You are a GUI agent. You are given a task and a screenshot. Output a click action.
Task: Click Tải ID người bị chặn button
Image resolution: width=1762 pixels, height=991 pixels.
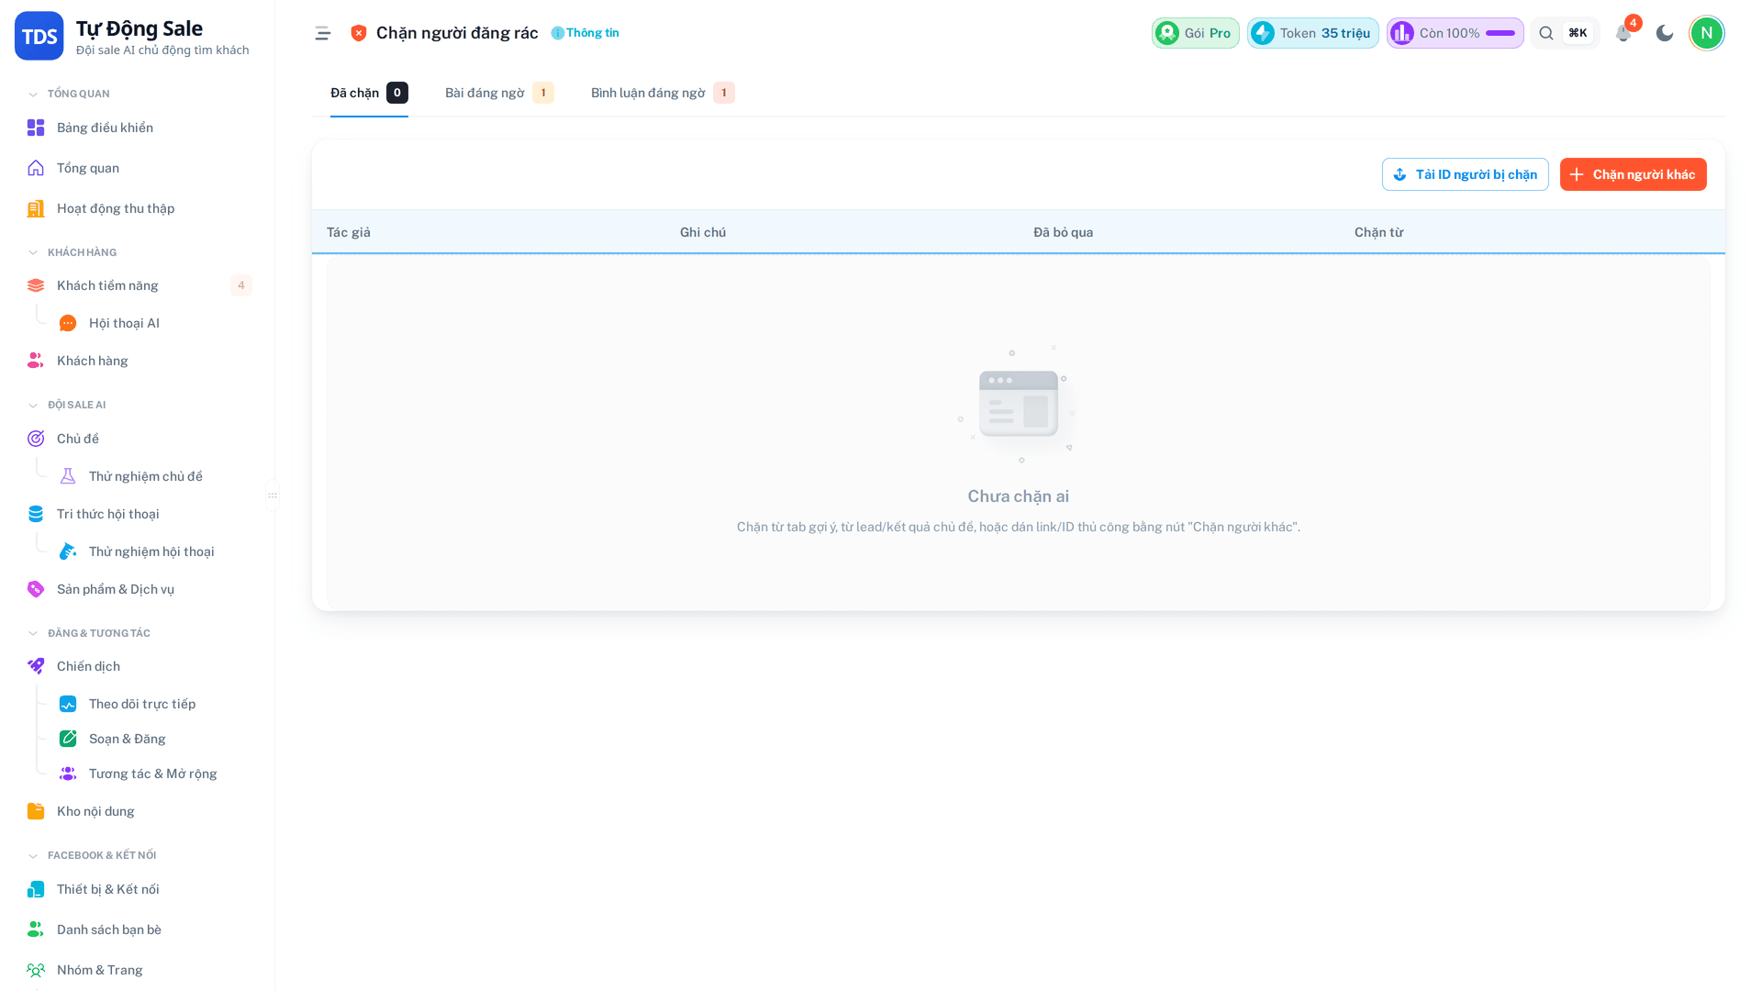[x=1465, y=174]
